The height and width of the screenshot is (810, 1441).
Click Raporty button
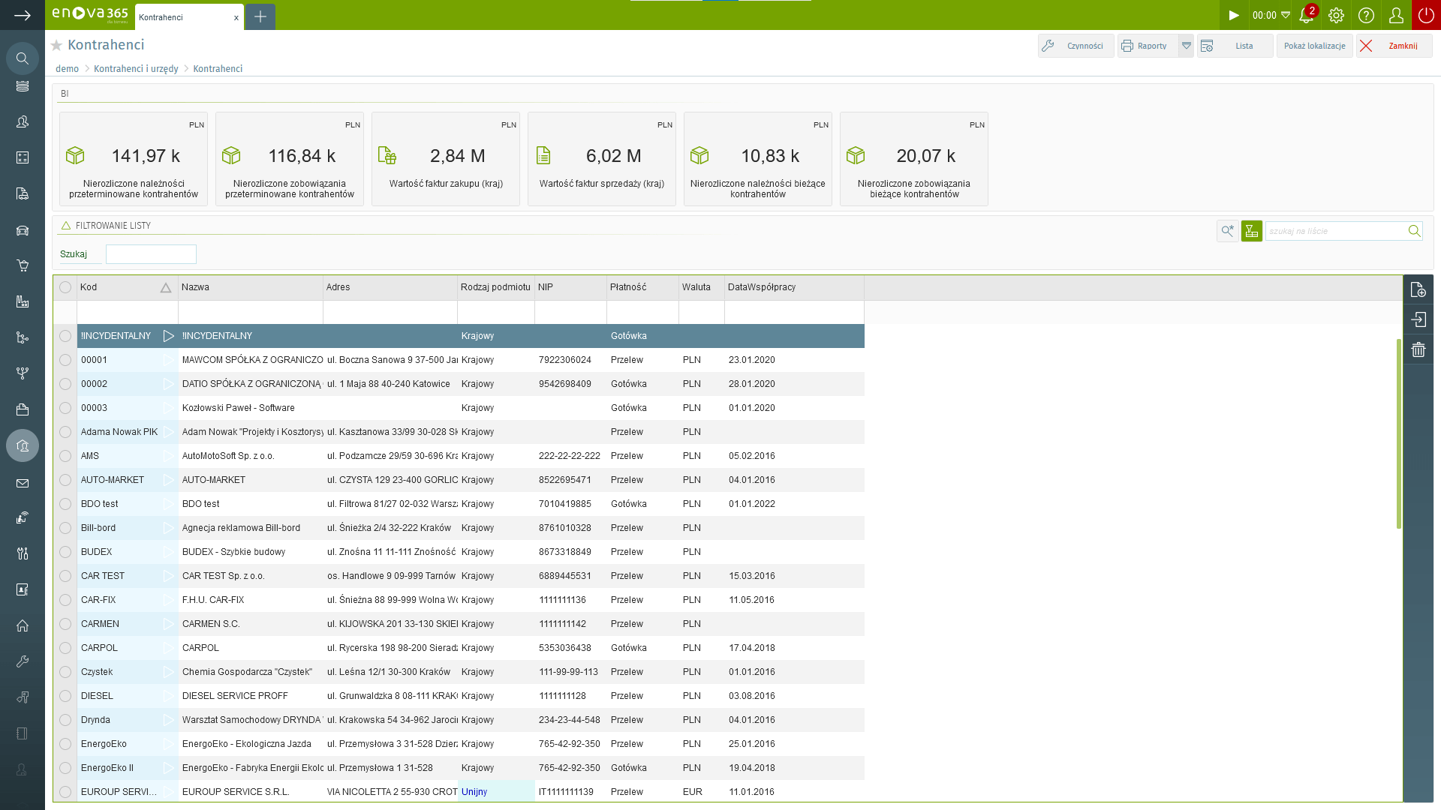pyautogui.click(x=1148, y=46)
